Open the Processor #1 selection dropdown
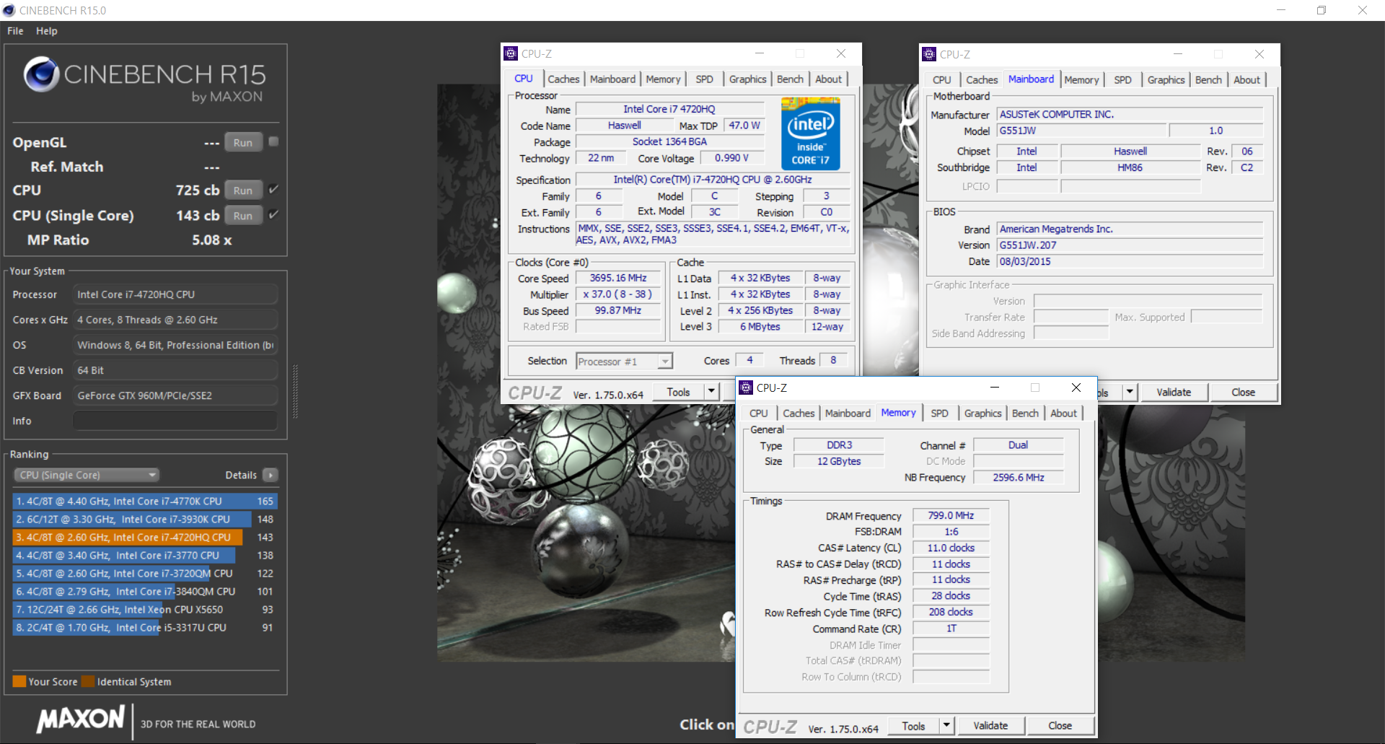Image resolution: width=1385 pixels, height=744 pixels. click(x=624, y=362)
